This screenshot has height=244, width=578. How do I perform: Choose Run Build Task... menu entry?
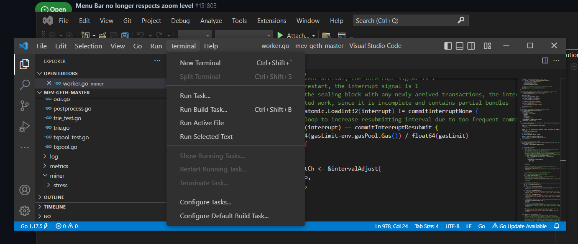tap(236, 110)
